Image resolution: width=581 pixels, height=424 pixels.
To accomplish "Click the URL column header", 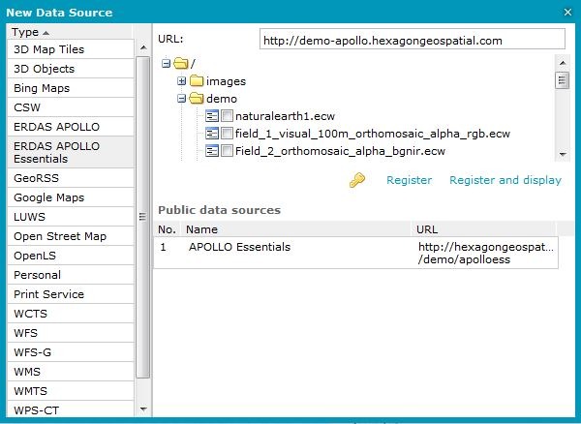I will pos(483,229).
